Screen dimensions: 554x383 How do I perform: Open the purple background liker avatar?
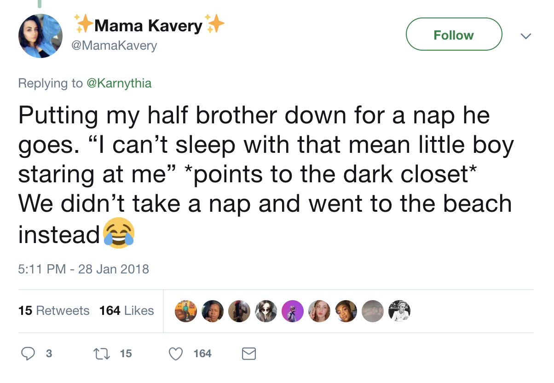pos(293,311)
